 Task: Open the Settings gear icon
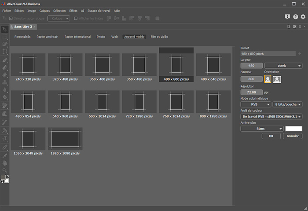click(303, 17)
